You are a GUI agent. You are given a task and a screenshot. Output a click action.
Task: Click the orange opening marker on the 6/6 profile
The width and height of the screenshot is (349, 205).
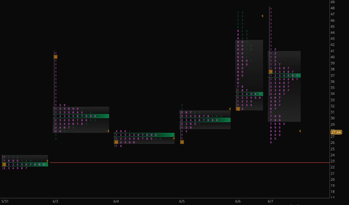coord(238,109)
